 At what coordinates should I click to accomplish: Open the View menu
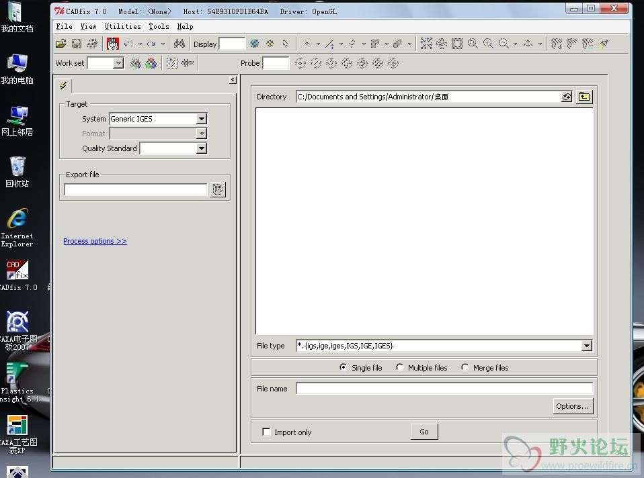coord(88,27)
